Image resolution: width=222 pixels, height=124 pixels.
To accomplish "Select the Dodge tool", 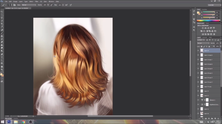I will coord(2,51).
